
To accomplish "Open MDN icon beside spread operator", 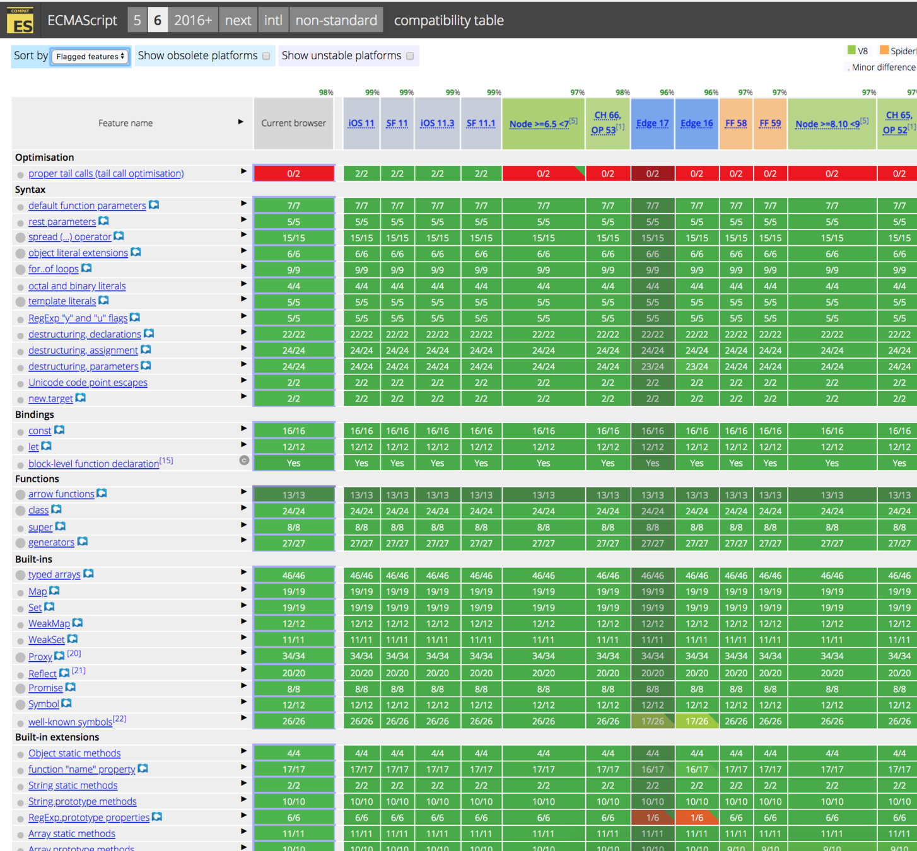I will (x=119, y=236).
